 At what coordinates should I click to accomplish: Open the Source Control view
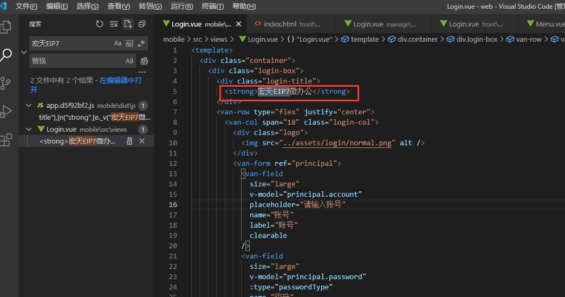click(7, 83)
